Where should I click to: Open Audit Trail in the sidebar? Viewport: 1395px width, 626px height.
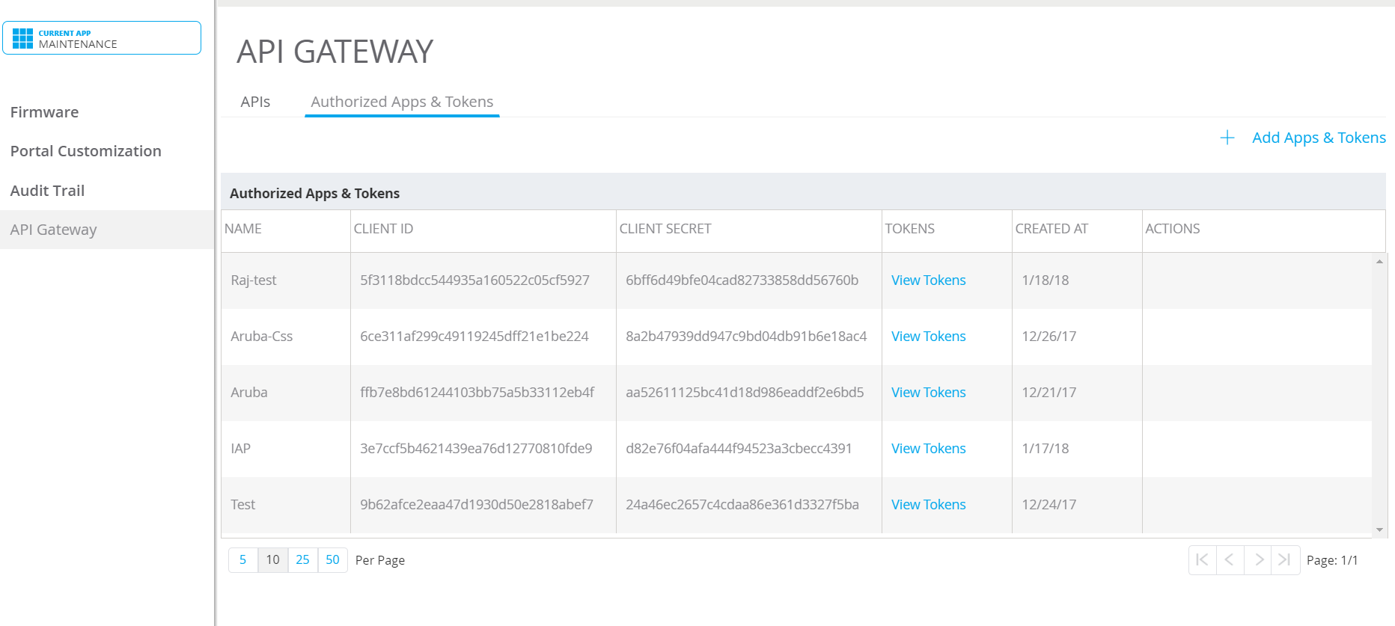pyautogui.click(x=47, y=191)
